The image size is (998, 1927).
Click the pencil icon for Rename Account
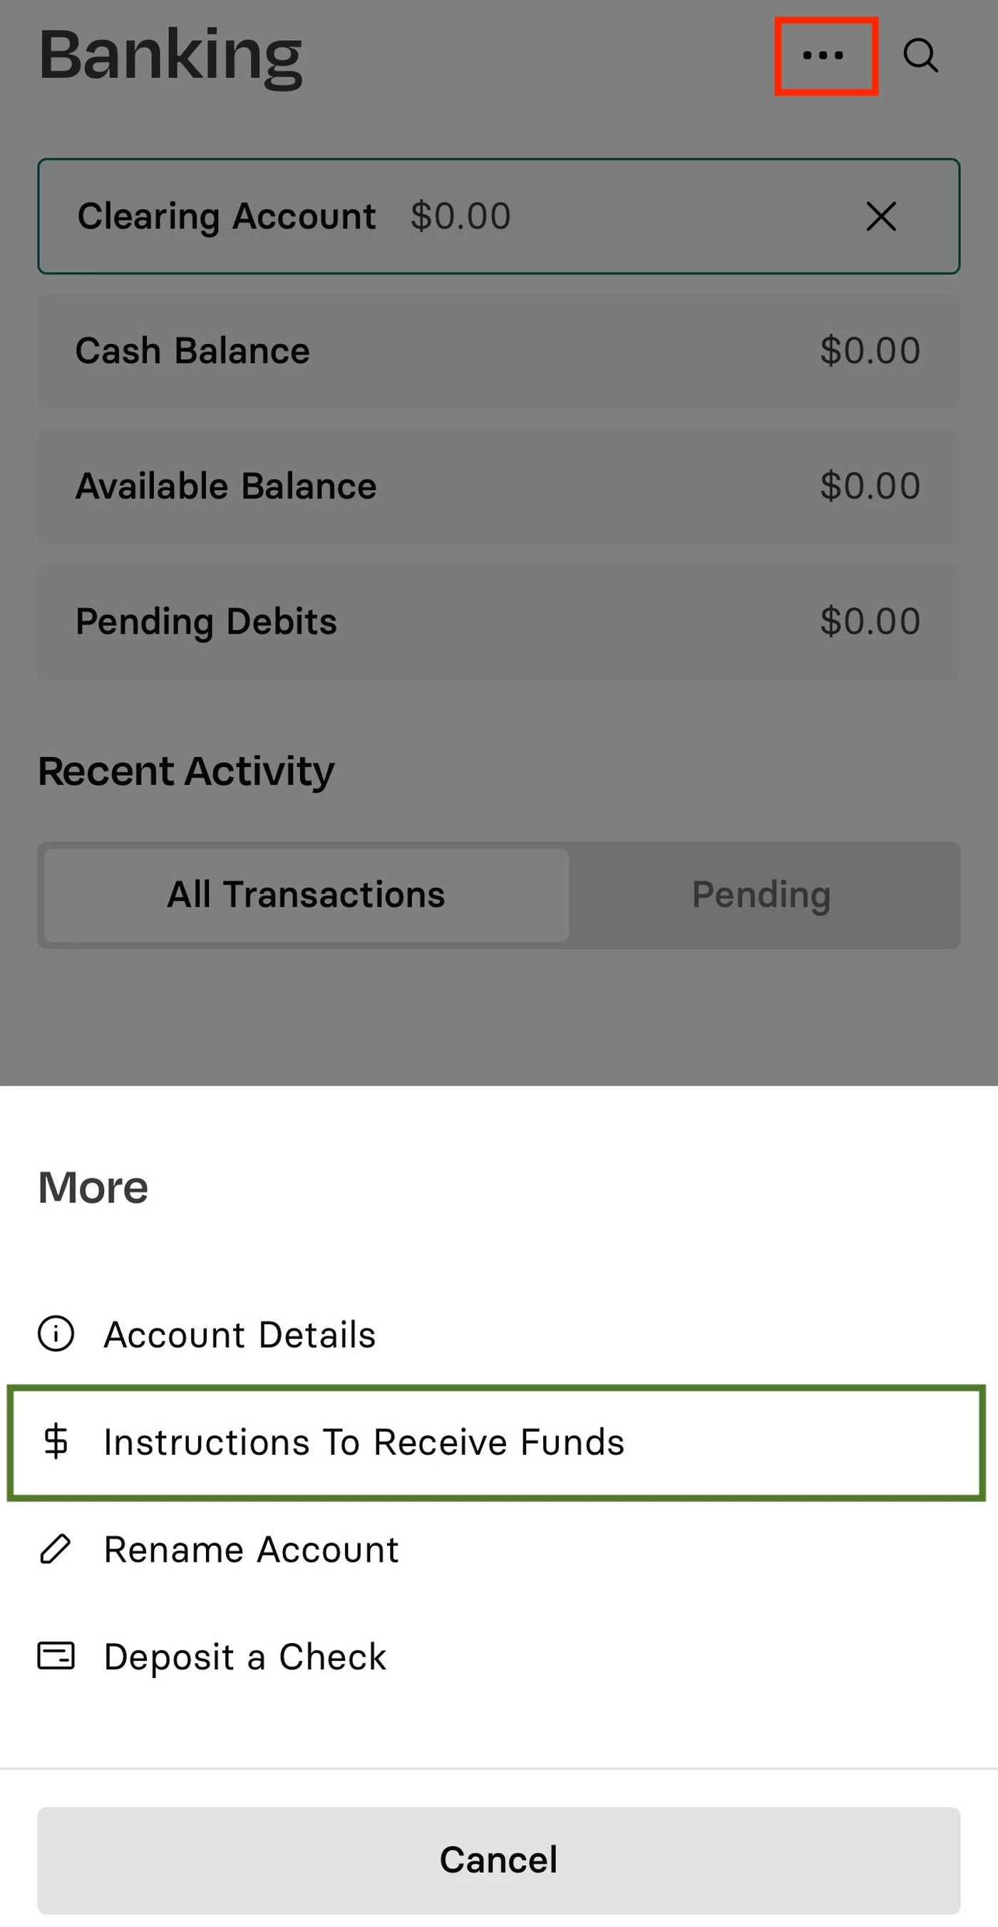point(56,1549)
